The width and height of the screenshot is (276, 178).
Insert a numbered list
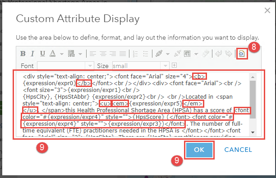tap(135, 54)
